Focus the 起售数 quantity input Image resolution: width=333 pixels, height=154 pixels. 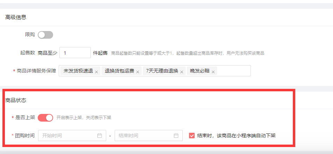coord(75,53)
